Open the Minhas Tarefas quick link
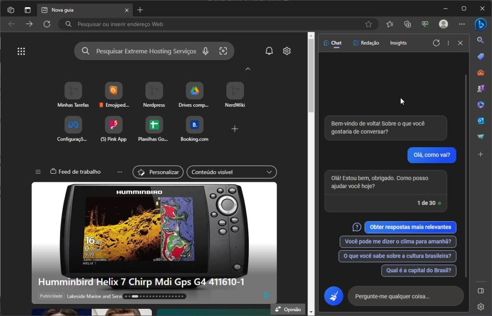492x316 pixels. coord(73,95)
